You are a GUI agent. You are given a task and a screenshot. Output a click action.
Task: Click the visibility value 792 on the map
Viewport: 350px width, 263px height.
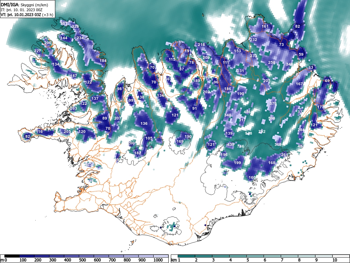[x=262, y=131]
